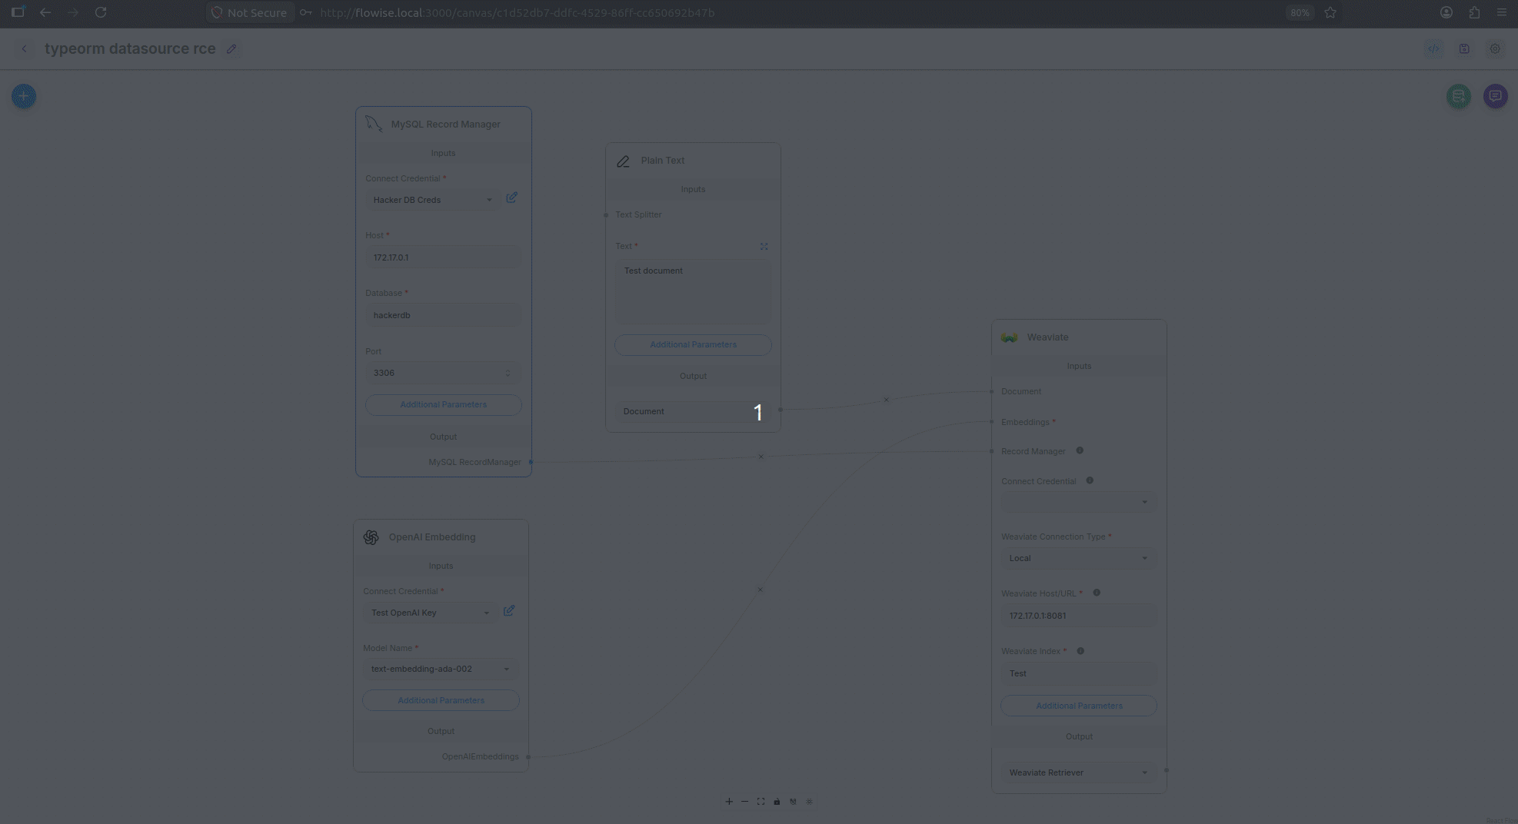Edit Test OpenAI Key credential
The width and height of the screenshot is (1518, 824).
(509, 610)
